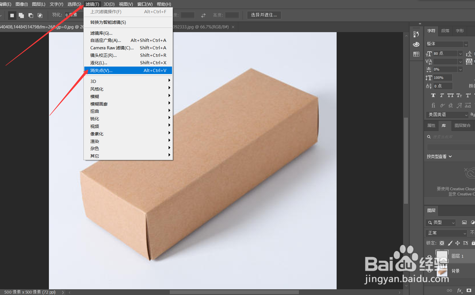
Task: Close the 092333.jpg document tab
Action: (233, 27)
